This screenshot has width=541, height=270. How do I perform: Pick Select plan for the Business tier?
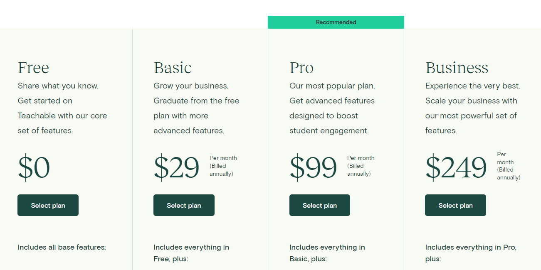pyautogui.click(x=455, y=205)
